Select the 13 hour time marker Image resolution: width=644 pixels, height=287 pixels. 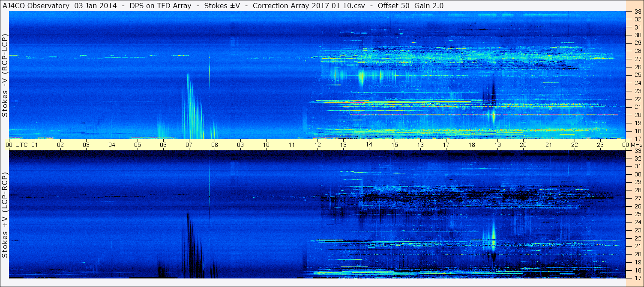[343, 145]
